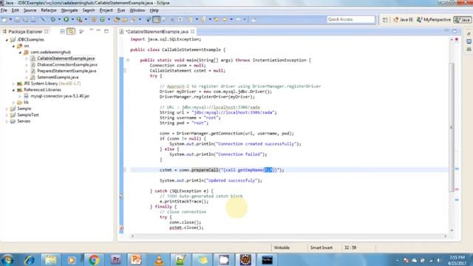Open the Source menu
Screen dimensions: 473x266
point(30,10)
